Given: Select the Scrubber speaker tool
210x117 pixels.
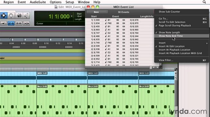Looking at the screenshot, I should coord(19,15).
